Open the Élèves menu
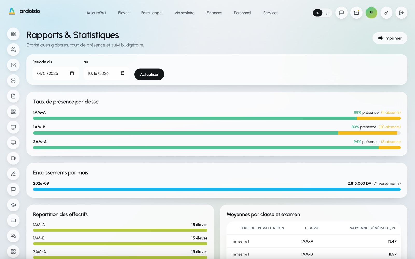The image size is (415, 259). pos(123,13)
